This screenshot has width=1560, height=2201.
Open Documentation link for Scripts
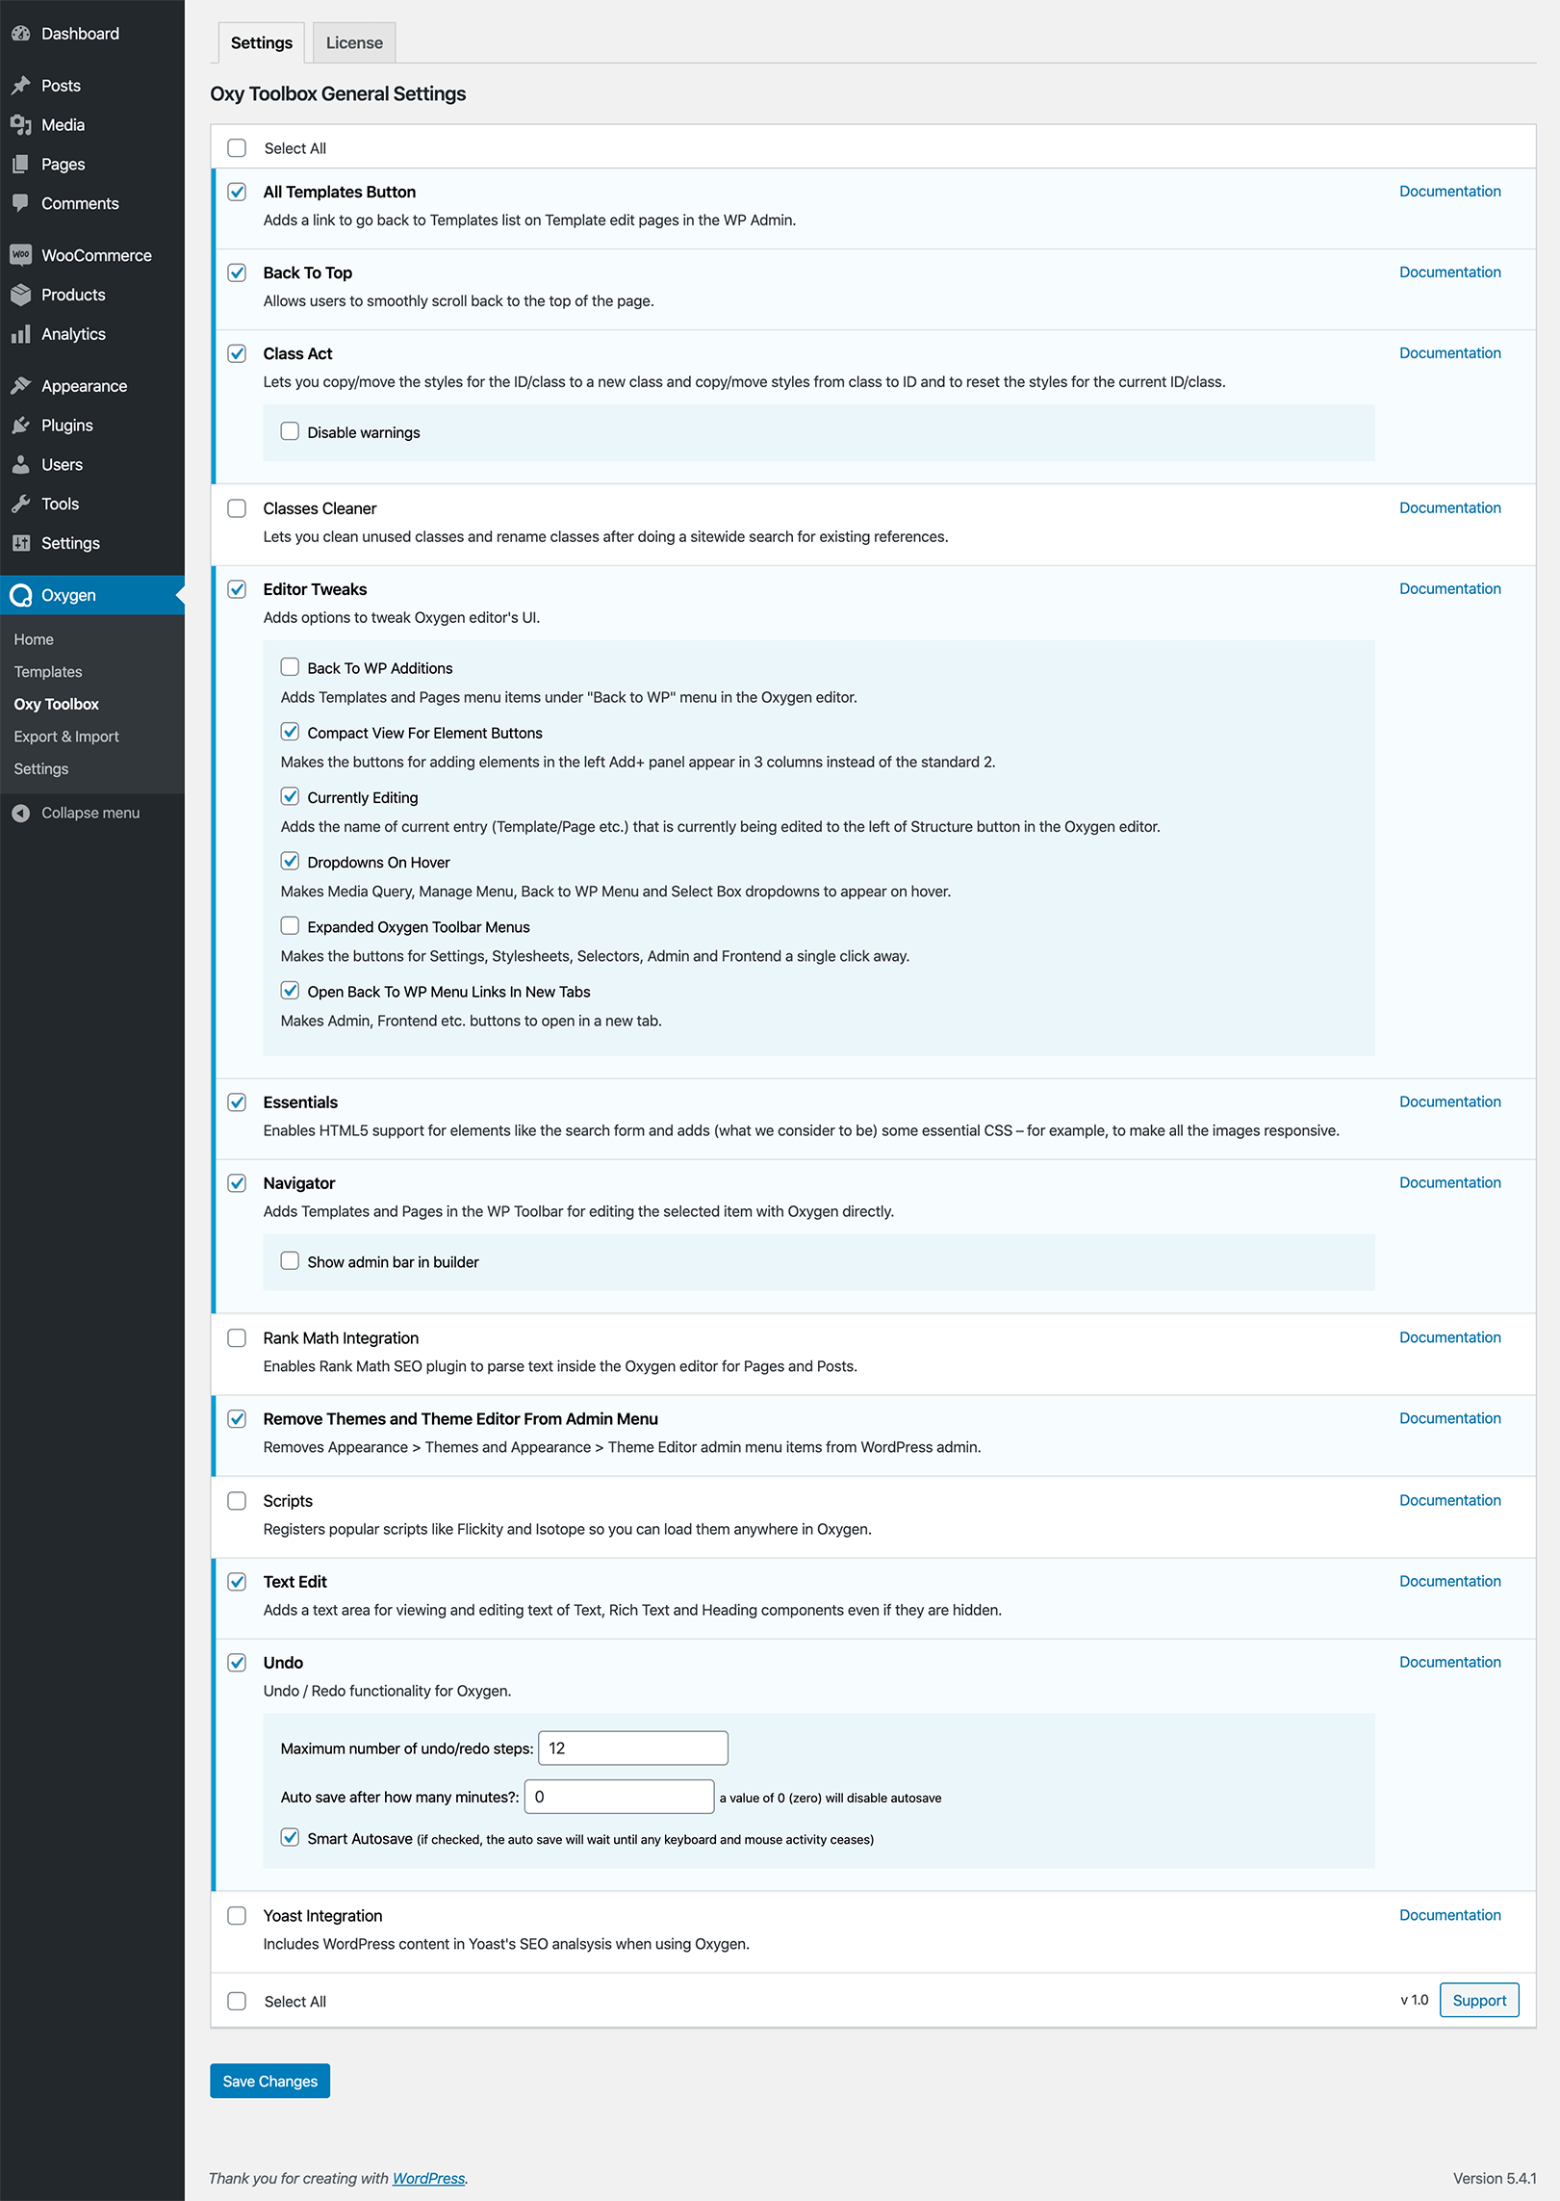1450,1501
